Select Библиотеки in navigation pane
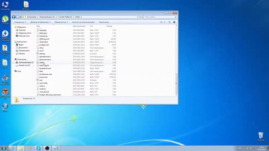Screen dimensions: 269x151 pyautogui.click(x=22, y=42)
